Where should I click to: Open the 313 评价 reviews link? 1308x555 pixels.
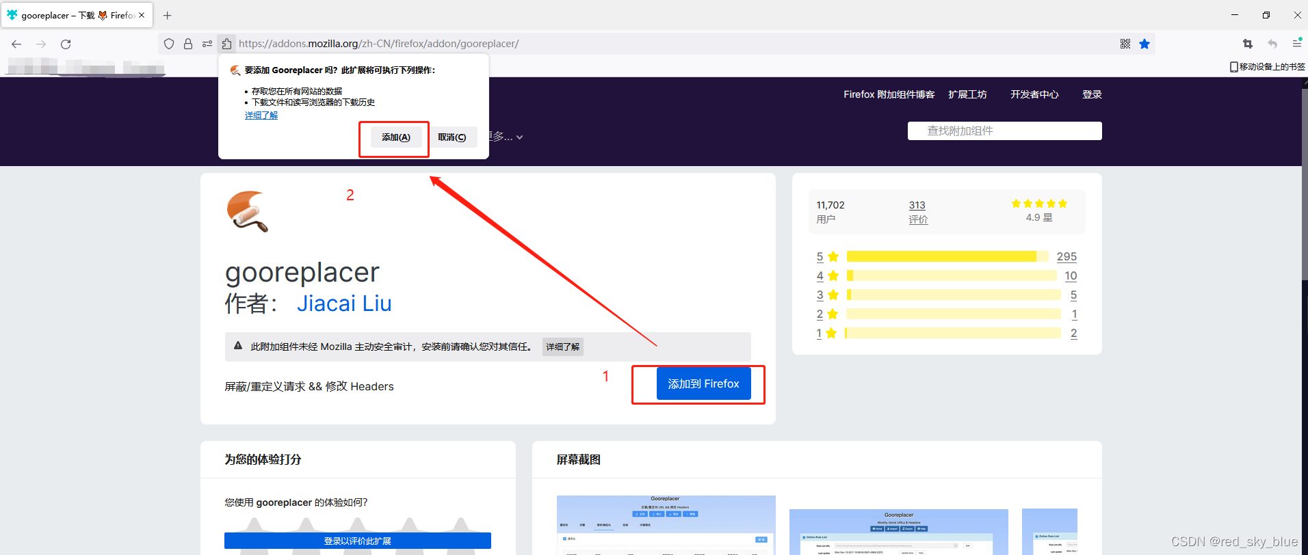tap(918, 212)
